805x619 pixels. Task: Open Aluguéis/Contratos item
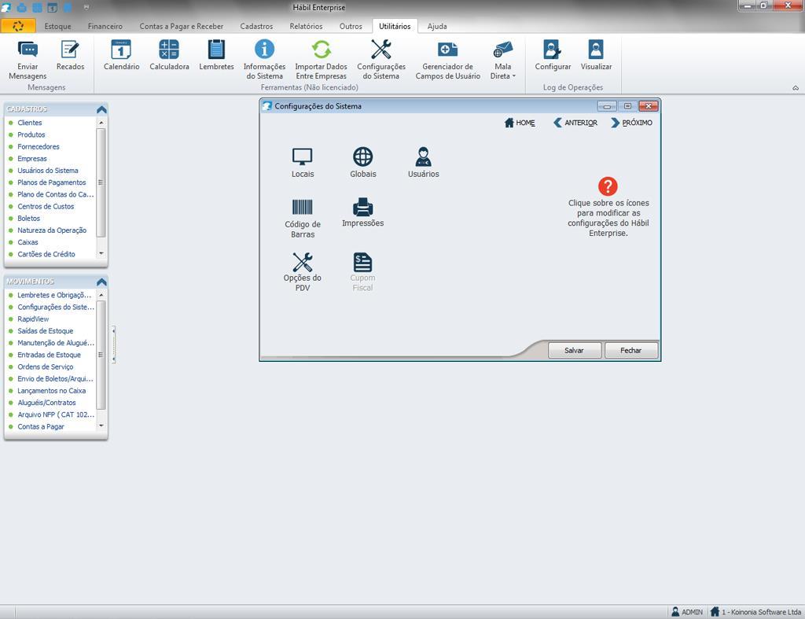coord(46,403)
